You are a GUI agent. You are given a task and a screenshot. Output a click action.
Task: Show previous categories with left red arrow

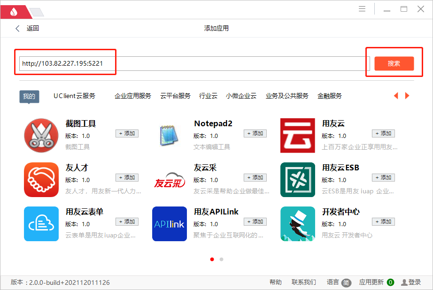396,96
